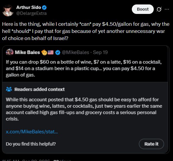Click the Sep 19 post date
Screen dimensions: 173x161
(x=100, y=52)
